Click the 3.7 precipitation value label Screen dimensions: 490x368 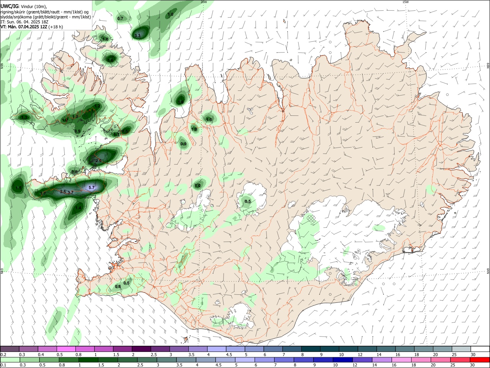coord(70,192)
